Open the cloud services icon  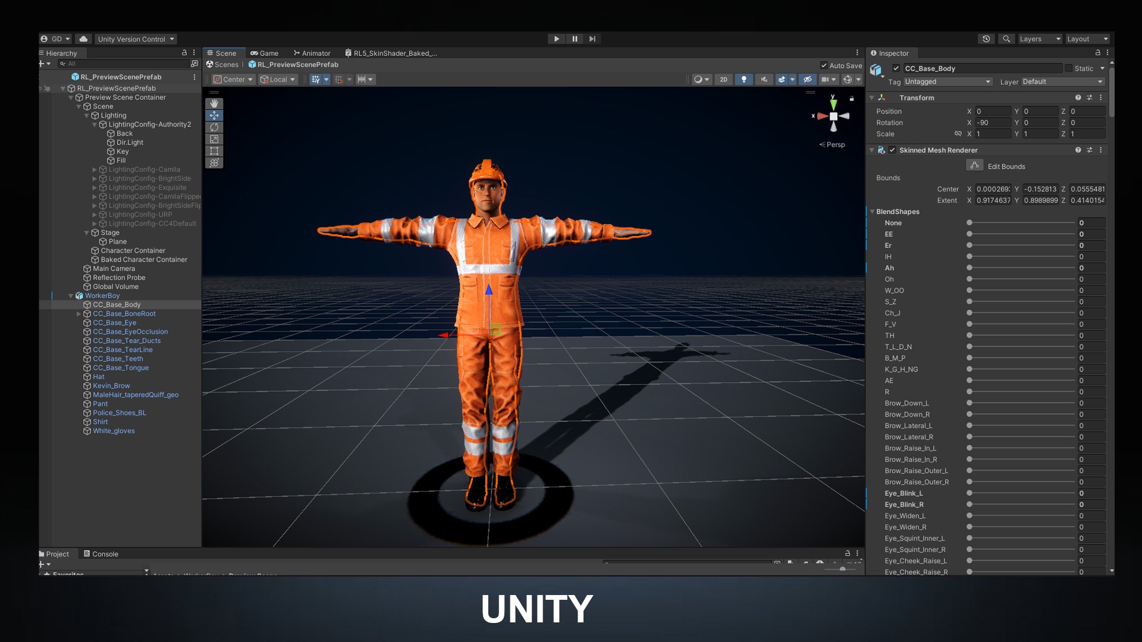pos(83,39)
